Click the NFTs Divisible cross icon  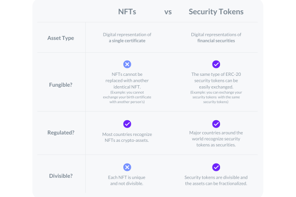tap(127, 167)
